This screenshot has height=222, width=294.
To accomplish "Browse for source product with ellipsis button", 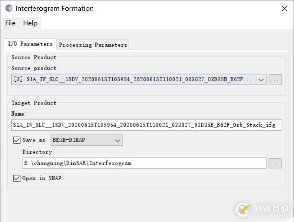I will 275,80.
